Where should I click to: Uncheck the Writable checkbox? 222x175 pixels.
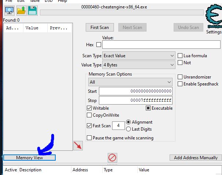click(89, 108)
